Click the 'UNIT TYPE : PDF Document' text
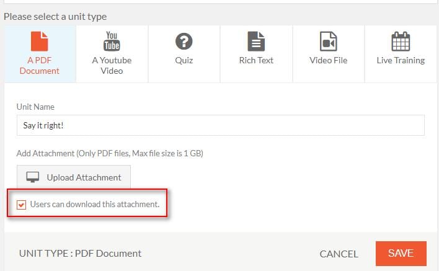This screenshot has width=439, height=271. point(80,254)
